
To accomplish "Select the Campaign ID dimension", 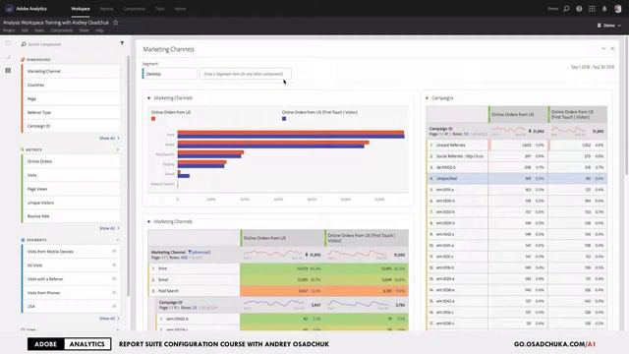I will (x=71, y=126).
